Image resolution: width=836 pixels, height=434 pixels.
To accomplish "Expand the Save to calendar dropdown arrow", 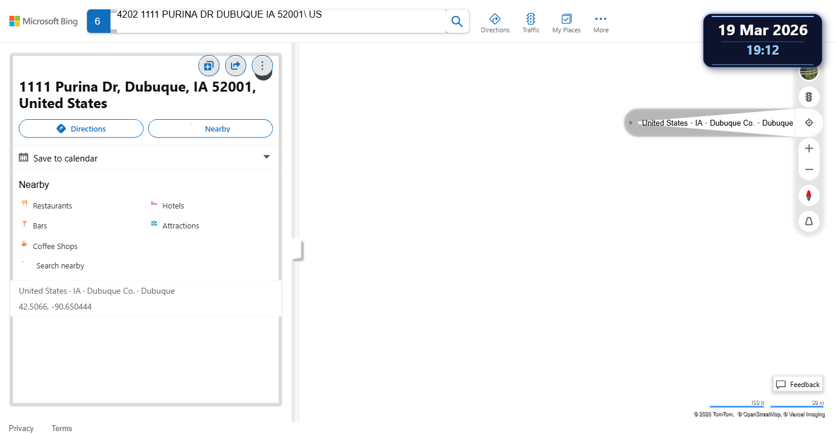I will (266, 157).
